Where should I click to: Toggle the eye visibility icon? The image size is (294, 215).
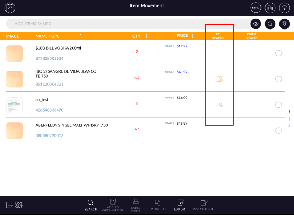(x=256, y=24)
